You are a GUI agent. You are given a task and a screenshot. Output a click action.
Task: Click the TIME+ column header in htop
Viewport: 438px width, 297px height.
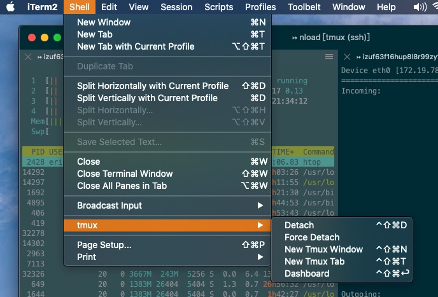click(x=283, y=152)
